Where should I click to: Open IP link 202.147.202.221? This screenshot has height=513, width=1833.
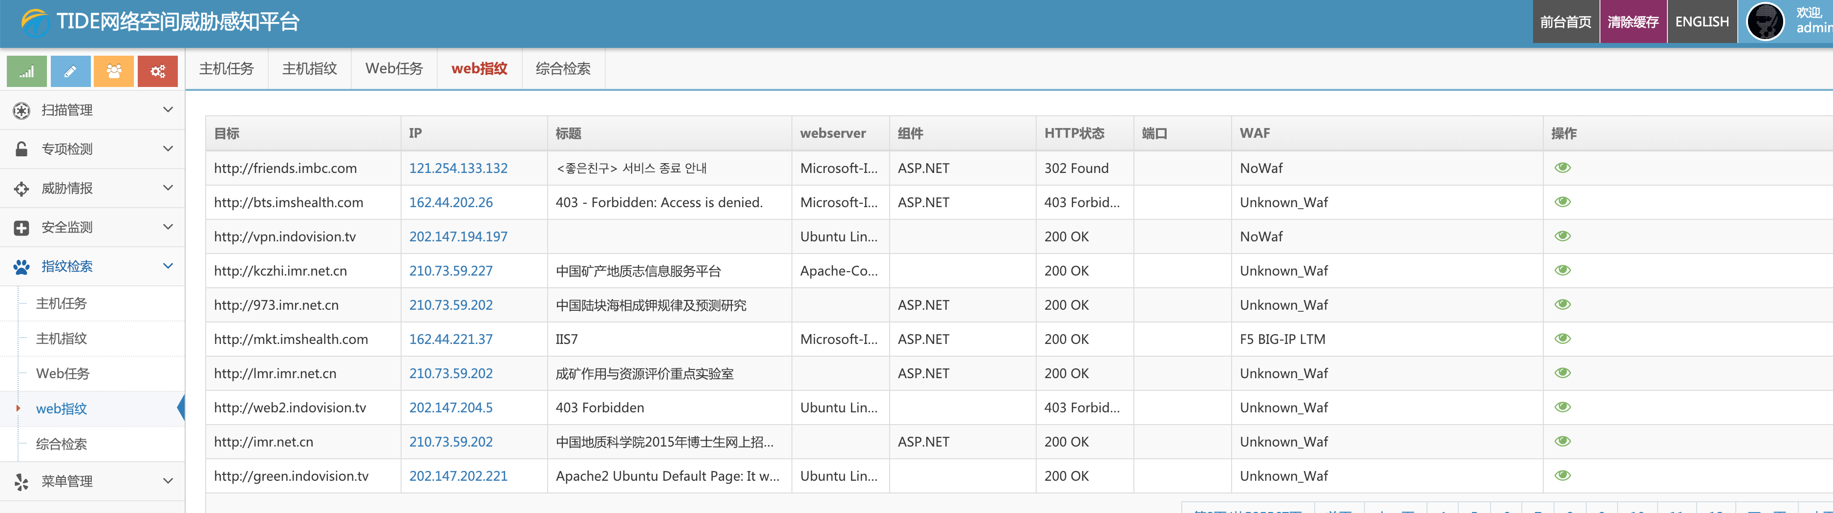click(458, 476)
